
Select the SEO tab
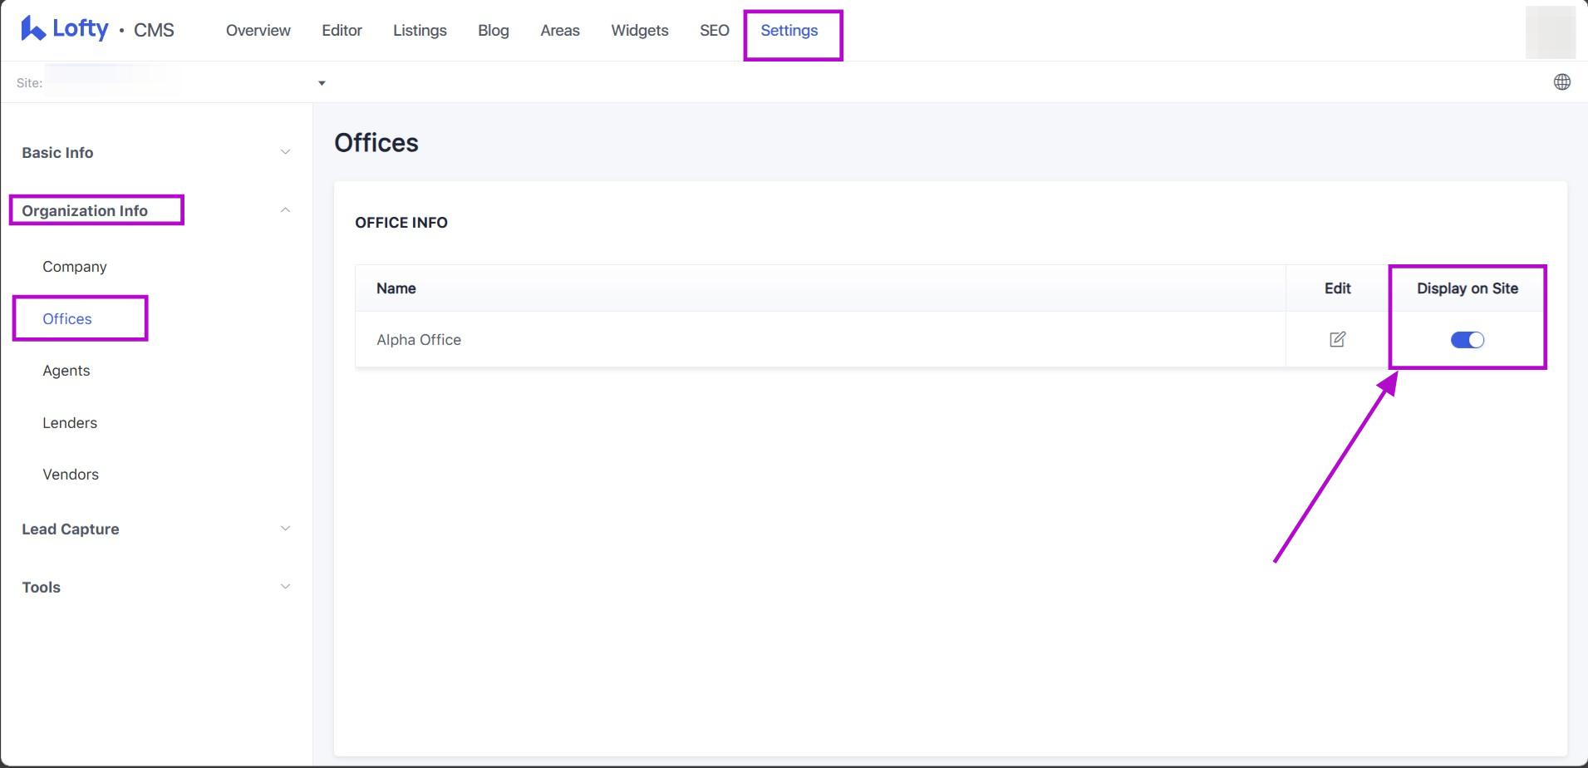714,31
